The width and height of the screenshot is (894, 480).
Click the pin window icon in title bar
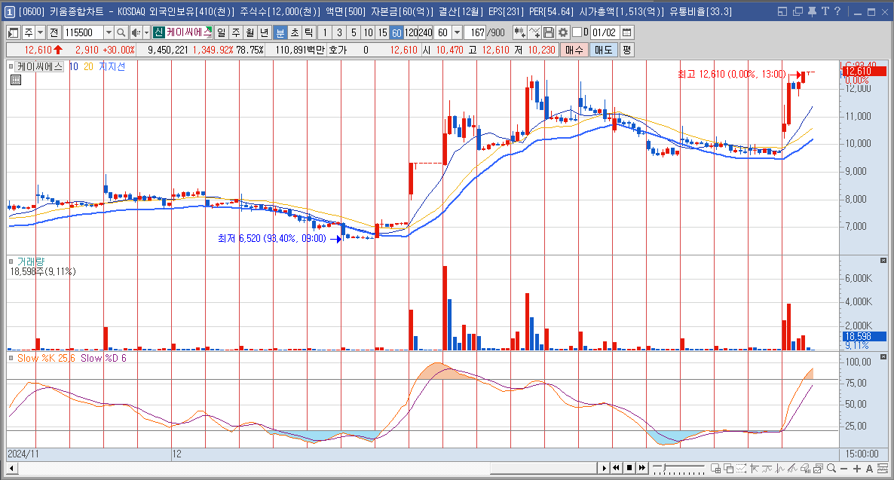click(813, 11)
